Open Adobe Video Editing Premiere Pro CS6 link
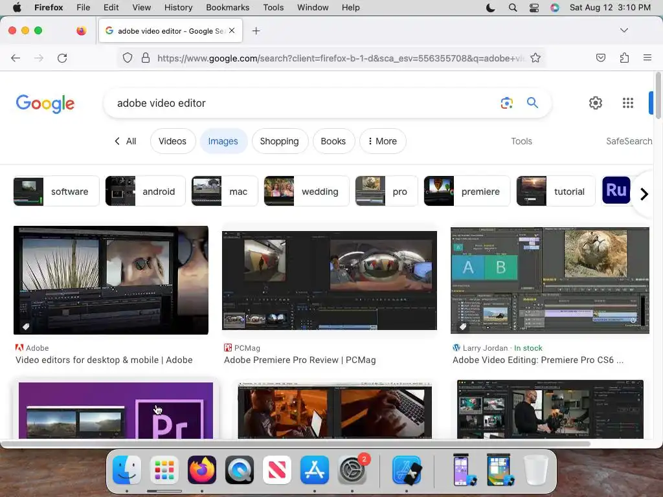The width and height of the screenshot is (663, 497). click(538, 360)
